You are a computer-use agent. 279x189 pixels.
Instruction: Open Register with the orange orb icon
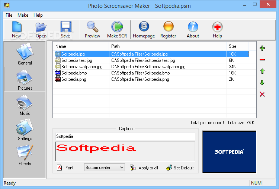(168, 26)
